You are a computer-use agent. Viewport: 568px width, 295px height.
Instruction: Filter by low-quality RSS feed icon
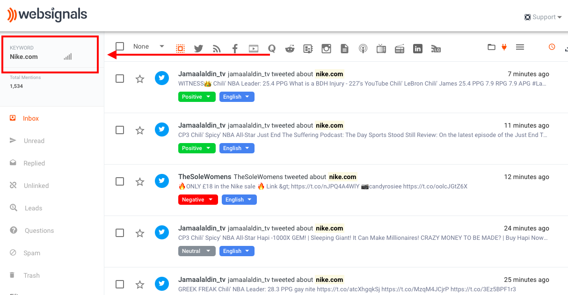pos(436,49)
